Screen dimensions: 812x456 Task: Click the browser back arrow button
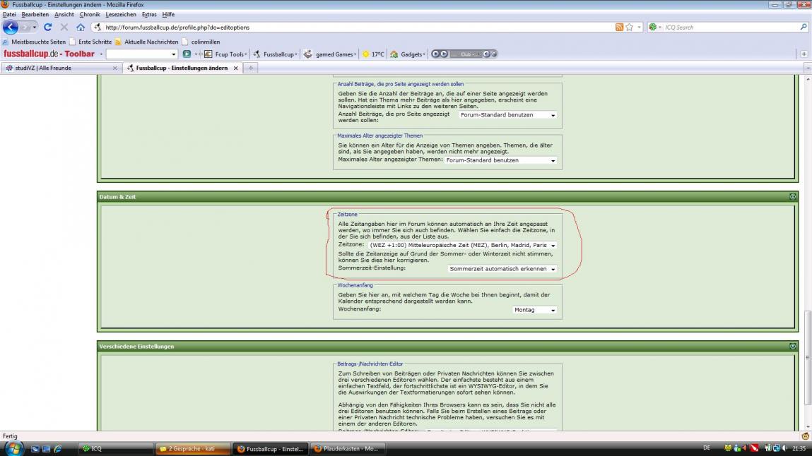tap(11, 28)
